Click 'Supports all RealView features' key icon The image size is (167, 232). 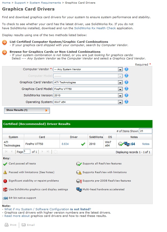pos(79,164)
